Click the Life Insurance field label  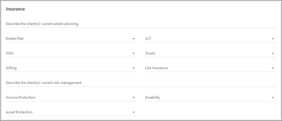(156, 68)
